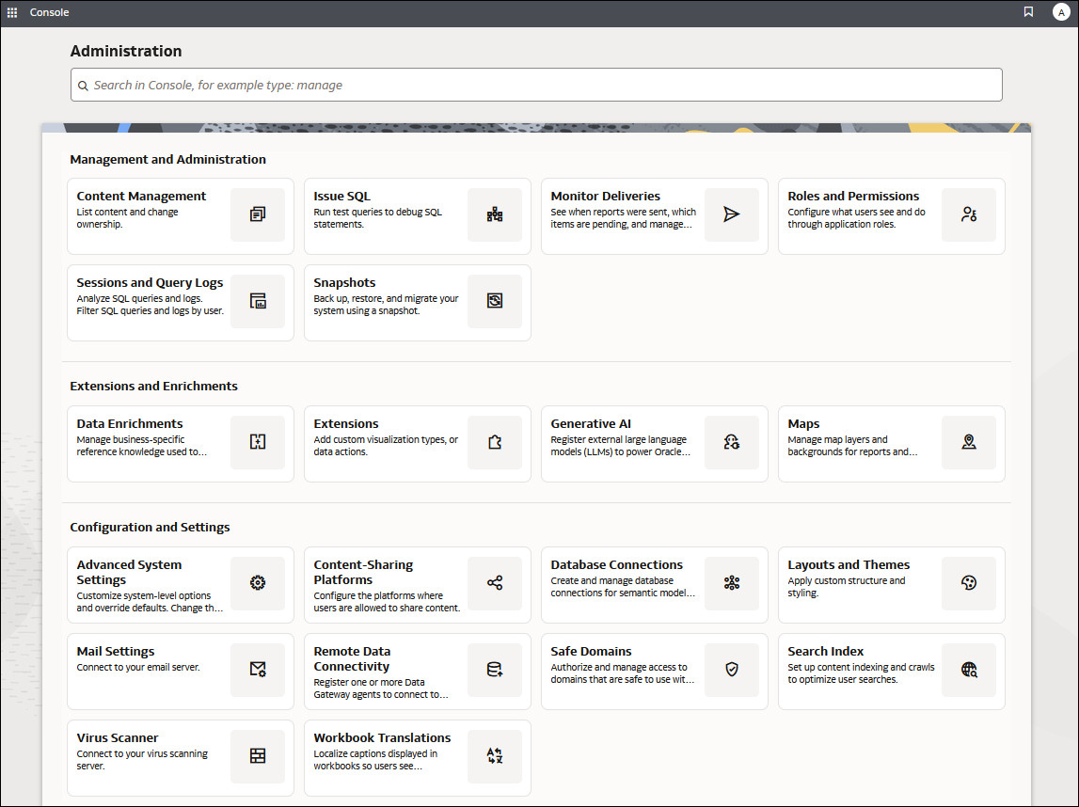Viewport: 1079px width, 807px height.
Task: Click the bookmark icon in the header
Action: point(1028,11)
